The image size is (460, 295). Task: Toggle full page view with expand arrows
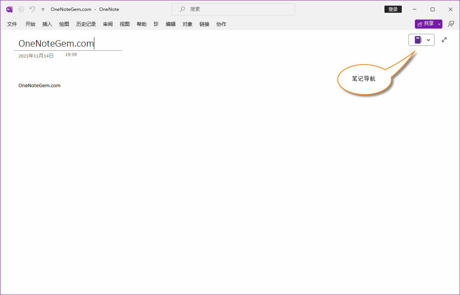click(x=444, y=39)
